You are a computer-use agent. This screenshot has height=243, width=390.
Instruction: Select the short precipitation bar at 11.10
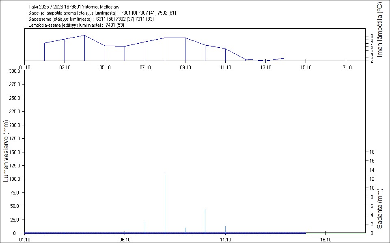pos(225,229)
